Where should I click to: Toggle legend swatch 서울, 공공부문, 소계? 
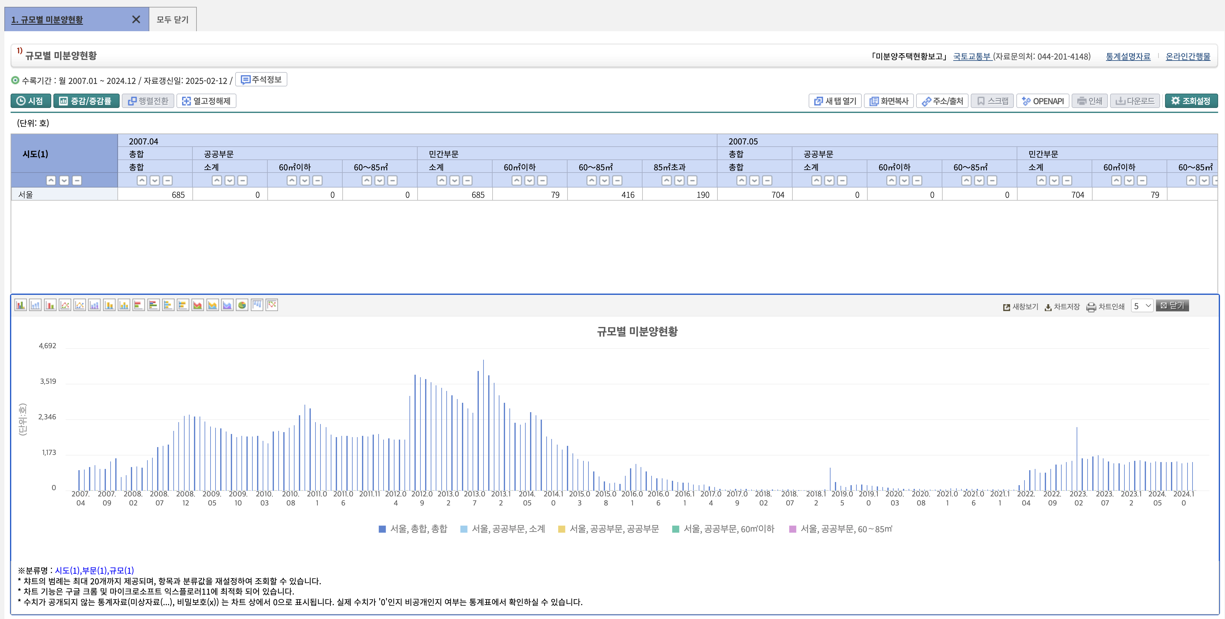tap(464, 529)
